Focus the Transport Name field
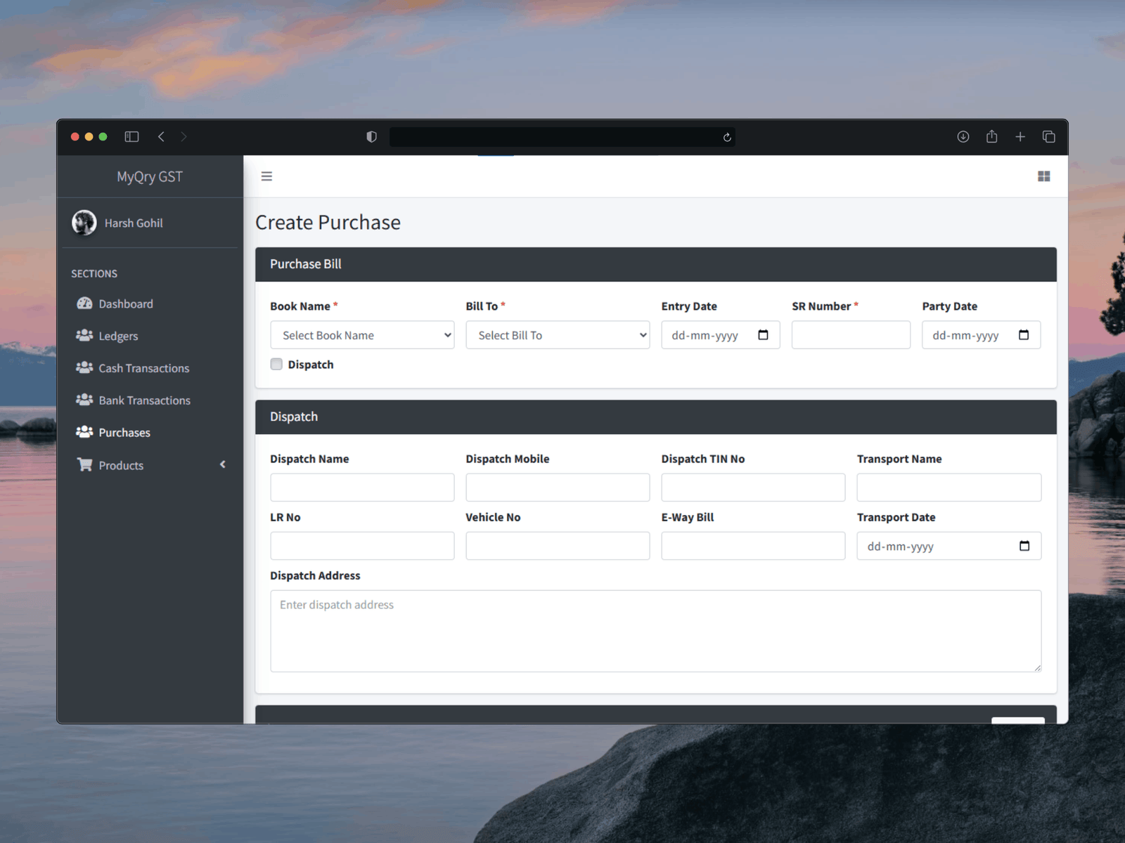This screenshot has height=843, width=1125. point(949,488)
